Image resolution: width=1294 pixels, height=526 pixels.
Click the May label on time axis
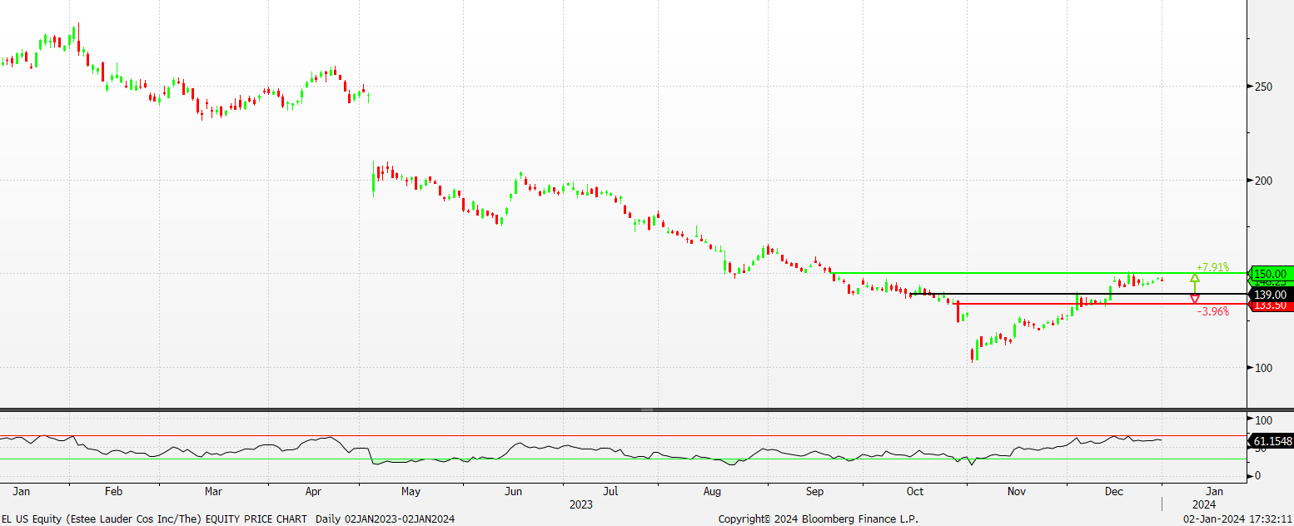411,492
